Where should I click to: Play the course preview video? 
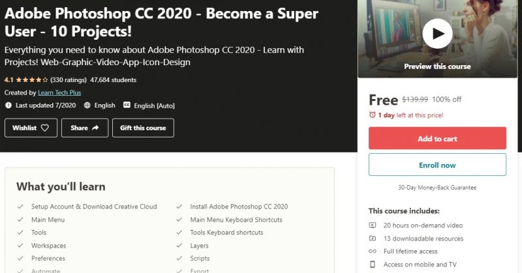(437, 33)
